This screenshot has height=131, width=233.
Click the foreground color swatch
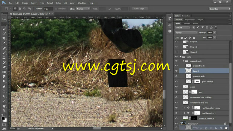tap(3, 118)
